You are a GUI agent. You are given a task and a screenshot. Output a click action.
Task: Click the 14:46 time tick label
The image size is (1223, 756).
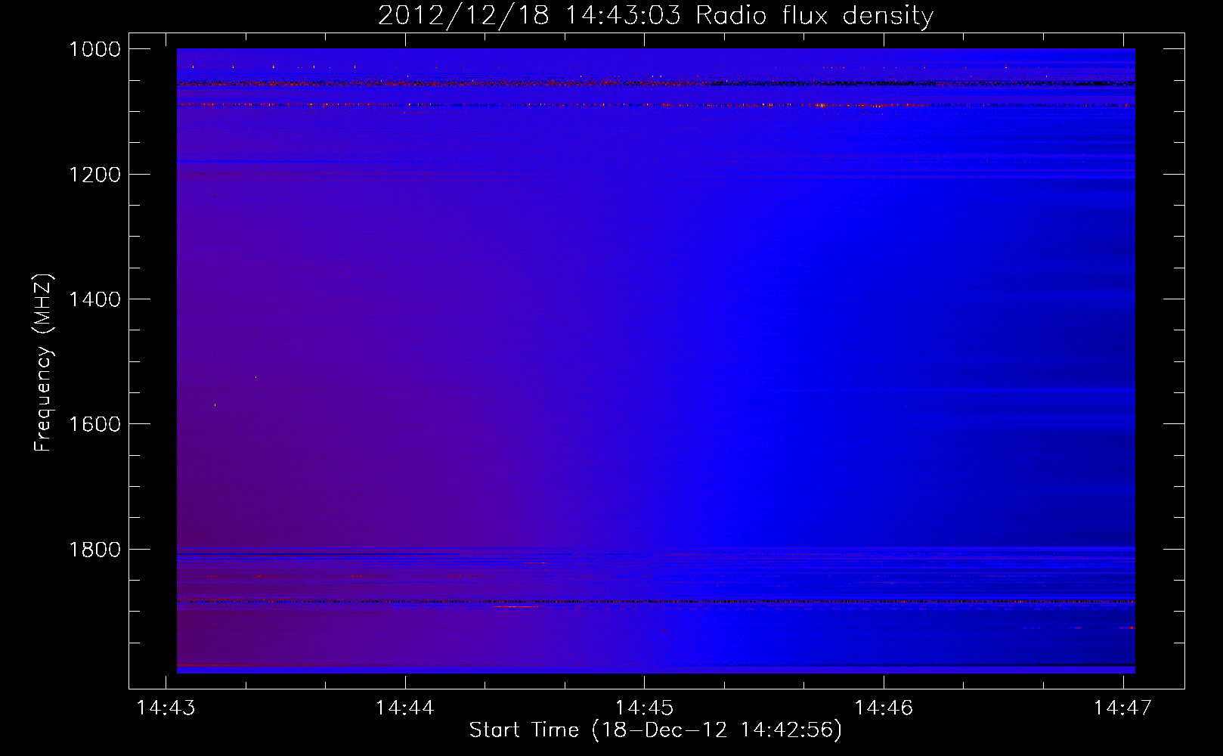coord(884,708)
